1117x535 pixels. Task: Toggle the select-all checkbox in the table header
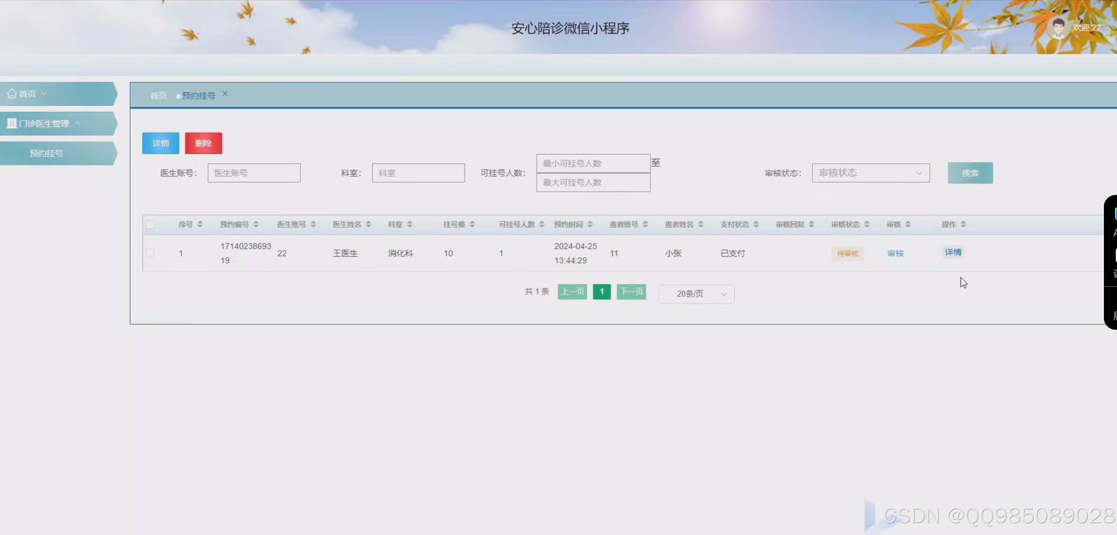pyautogui.click(x=150, y=224)
